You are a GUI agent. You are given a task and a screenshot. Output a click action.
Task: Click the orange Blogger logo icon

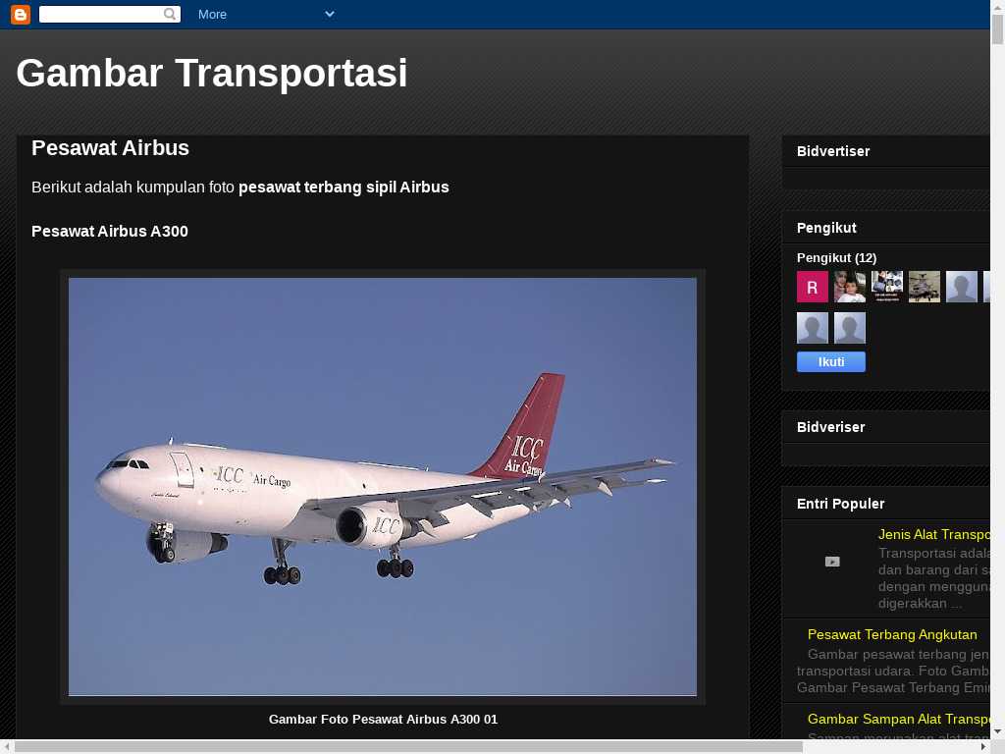21,14
